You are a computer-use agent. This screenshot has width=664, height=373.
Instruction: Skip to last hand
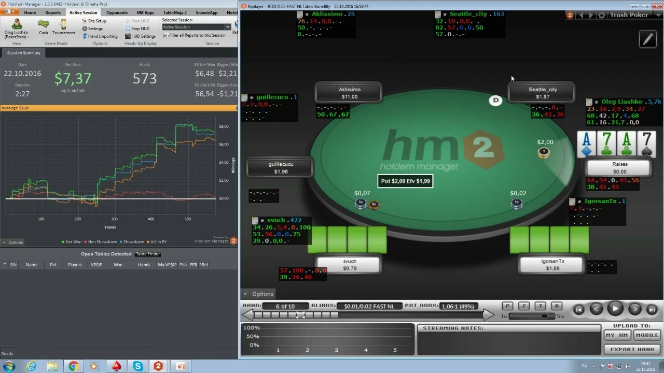[x=652, y=309]
